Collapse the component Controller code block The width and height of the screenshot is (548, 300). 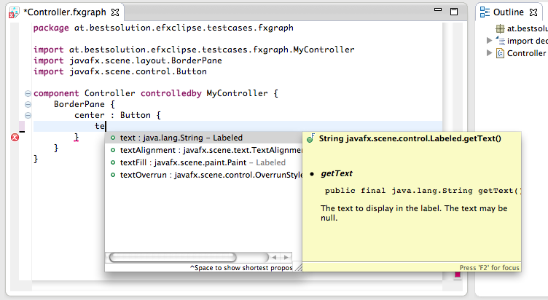pyautogui.click(x=28, y=94)
